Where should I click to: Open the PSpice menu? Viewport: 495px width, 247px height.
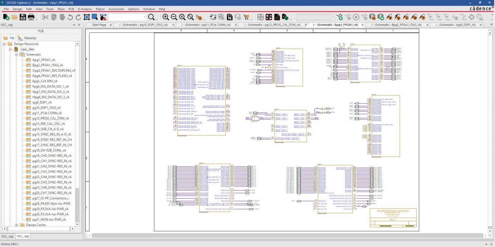click(100, 9)
